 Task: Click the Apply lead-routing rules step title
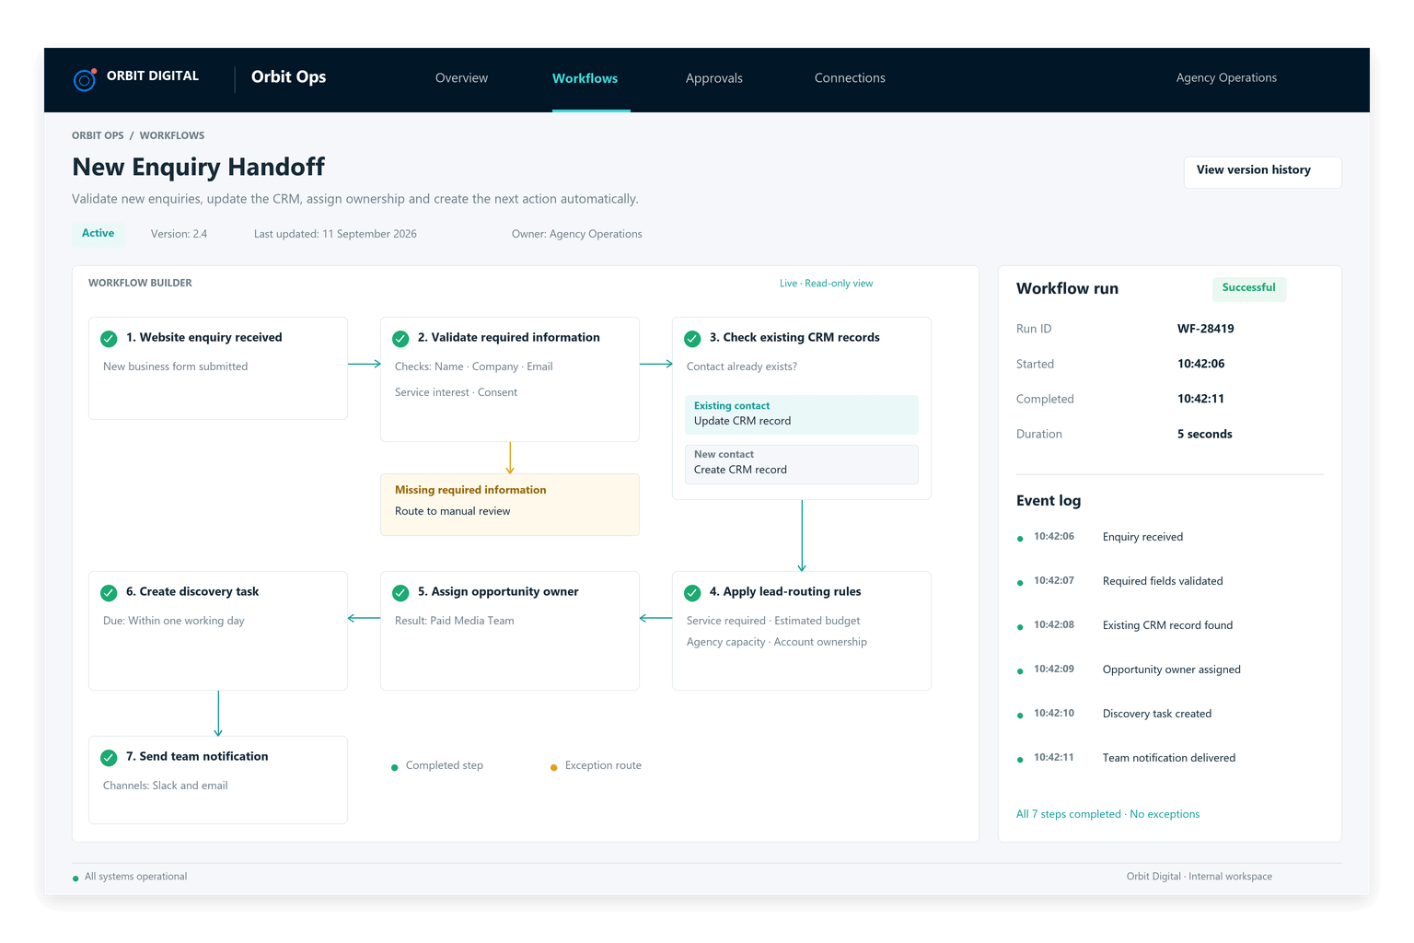coord(785,592)
